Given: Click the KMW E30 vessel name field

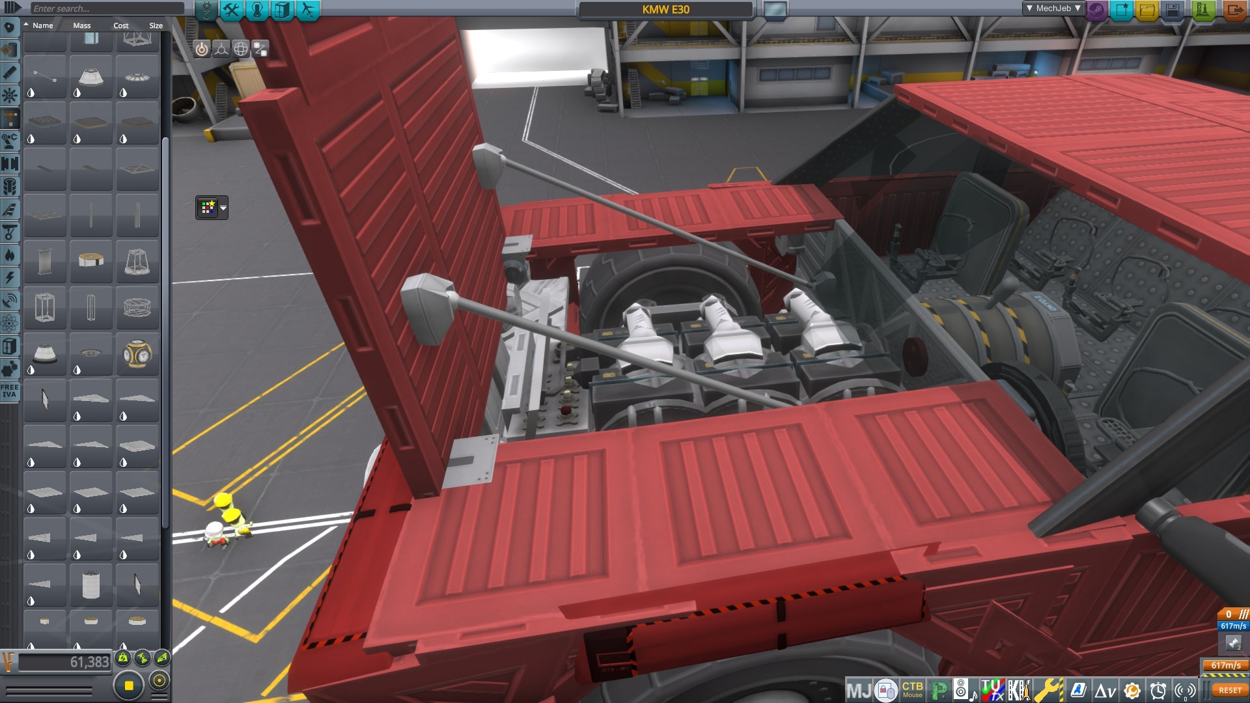Looking at the screenshot, I should [665, 10].
